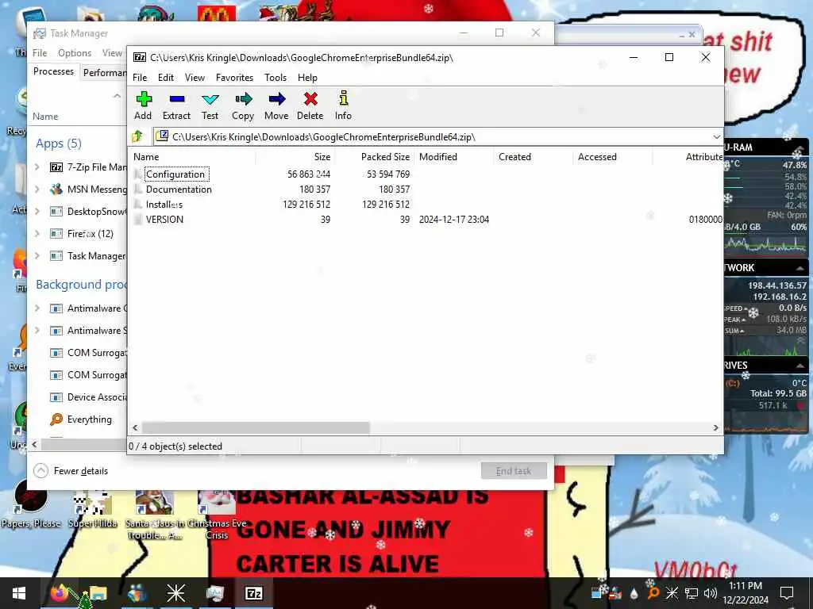Select the Everything background process

point(81,419)
